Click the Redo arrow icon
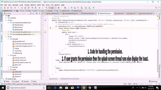This screenshot has height=90, width=161. click(18, 8)
